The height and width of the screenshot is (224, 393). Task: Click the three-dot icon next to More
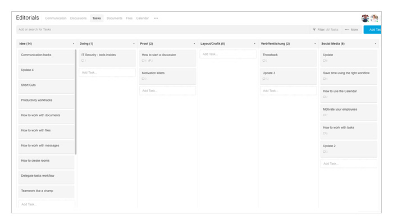pos(346,30)
